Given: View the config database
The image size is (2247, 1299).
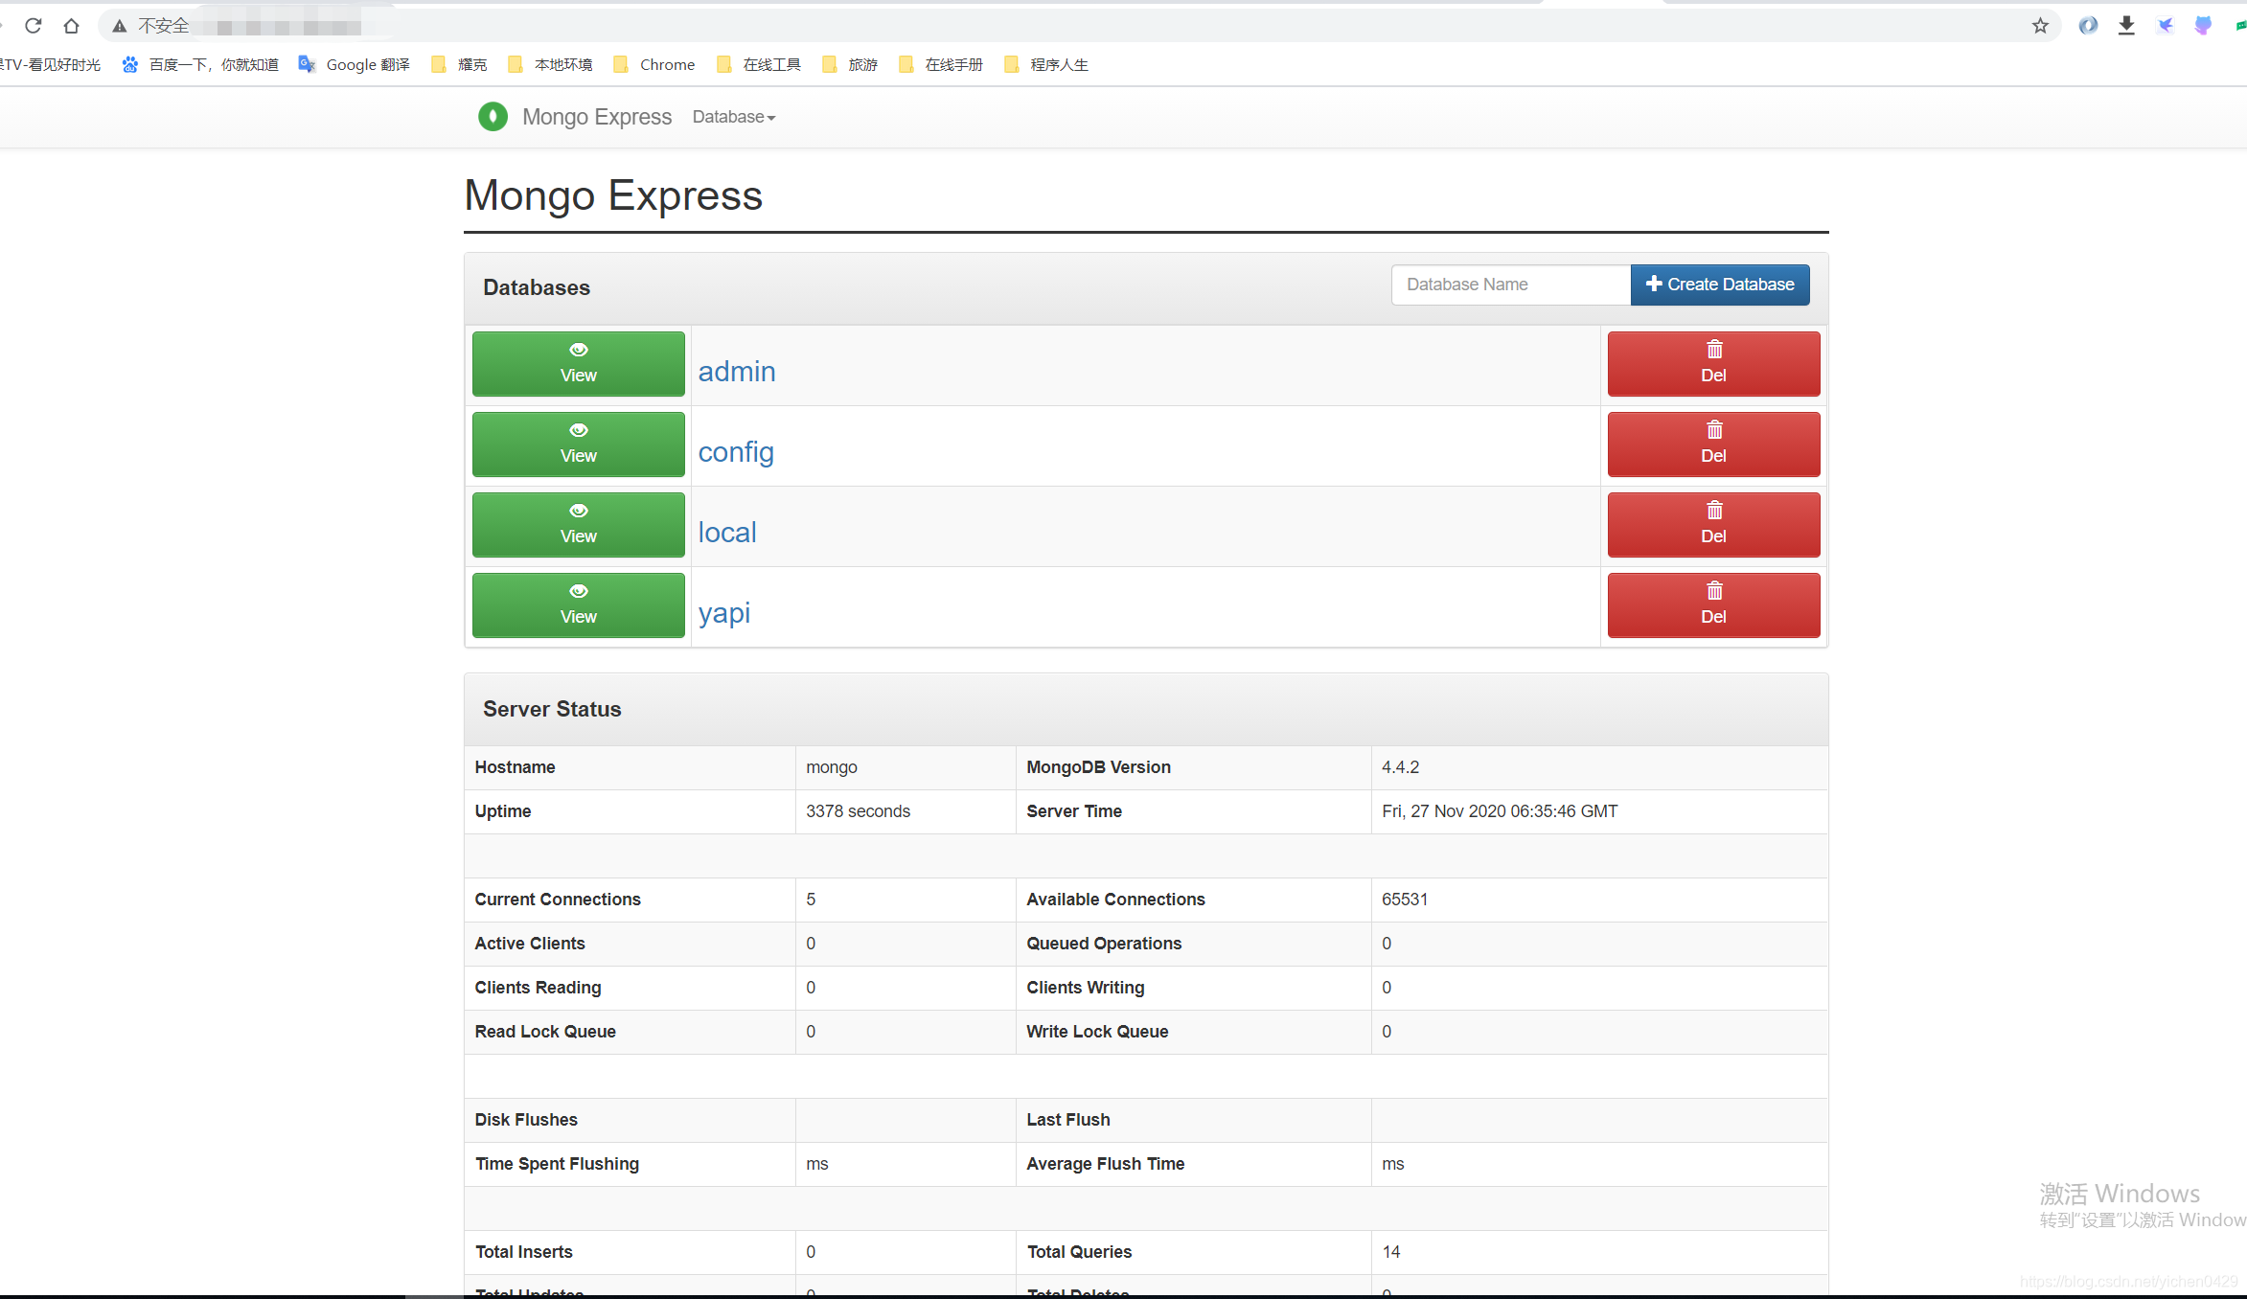Looking at the screenshot, I should (579, 444).
